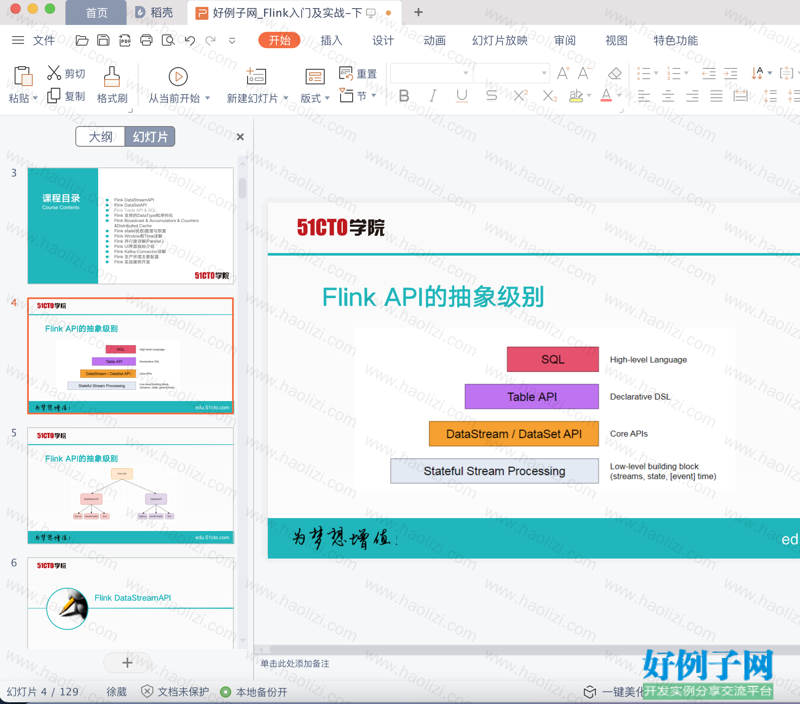Clear formatting with the eraser icon
The image size is (800, 704).
coord(615,73)
